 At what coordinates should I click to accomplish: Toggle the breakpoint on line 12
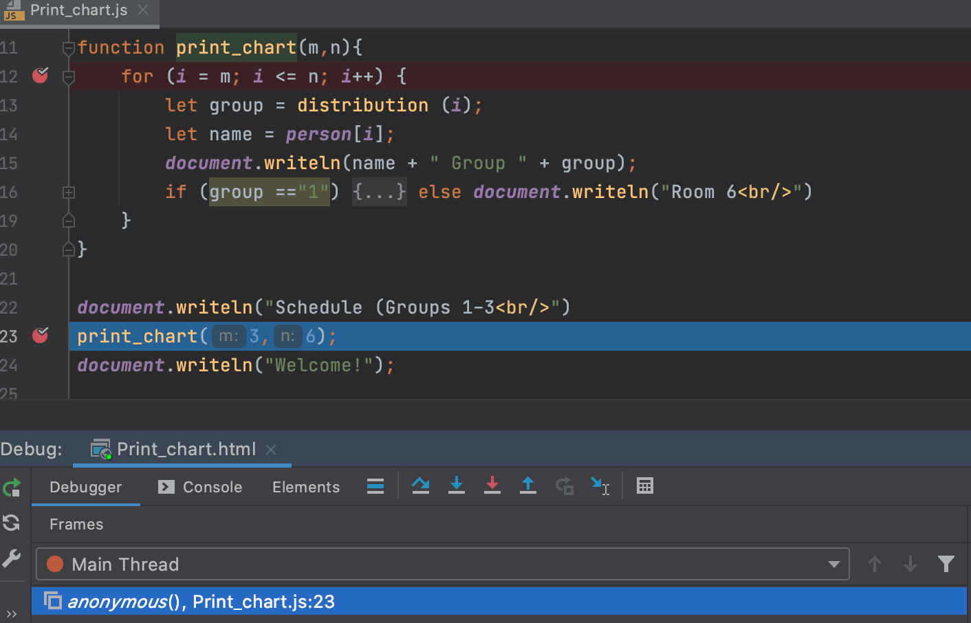[x=40, y=76]
